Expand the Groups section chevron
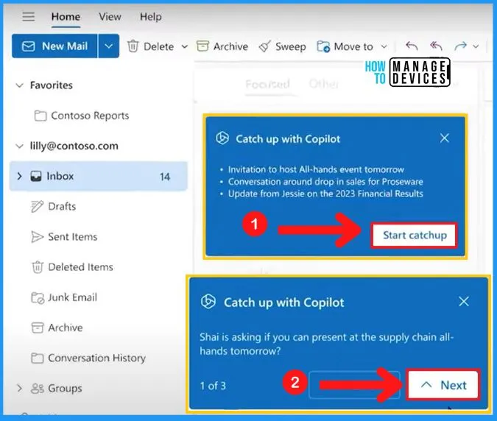Viewport: 497px width, 421px height. [20, 388]
